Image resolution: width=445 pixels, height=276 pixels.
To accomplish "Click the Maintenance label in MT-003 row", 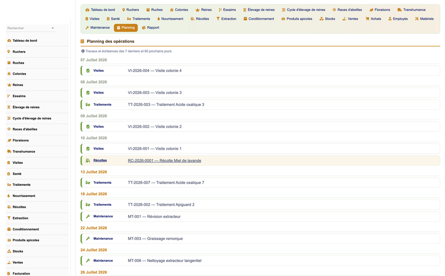I will coord(103,238).
